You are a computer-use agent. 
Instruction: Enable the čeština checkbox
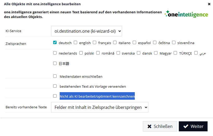click(155, 43)
